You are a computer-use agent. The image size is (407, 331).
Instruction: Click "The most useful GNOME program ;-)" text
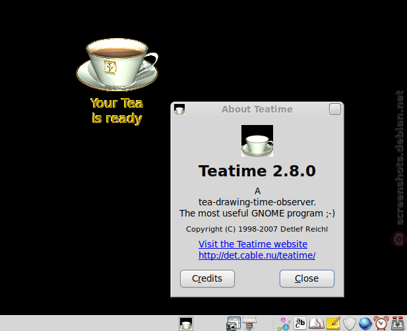(x=257, y=213)
